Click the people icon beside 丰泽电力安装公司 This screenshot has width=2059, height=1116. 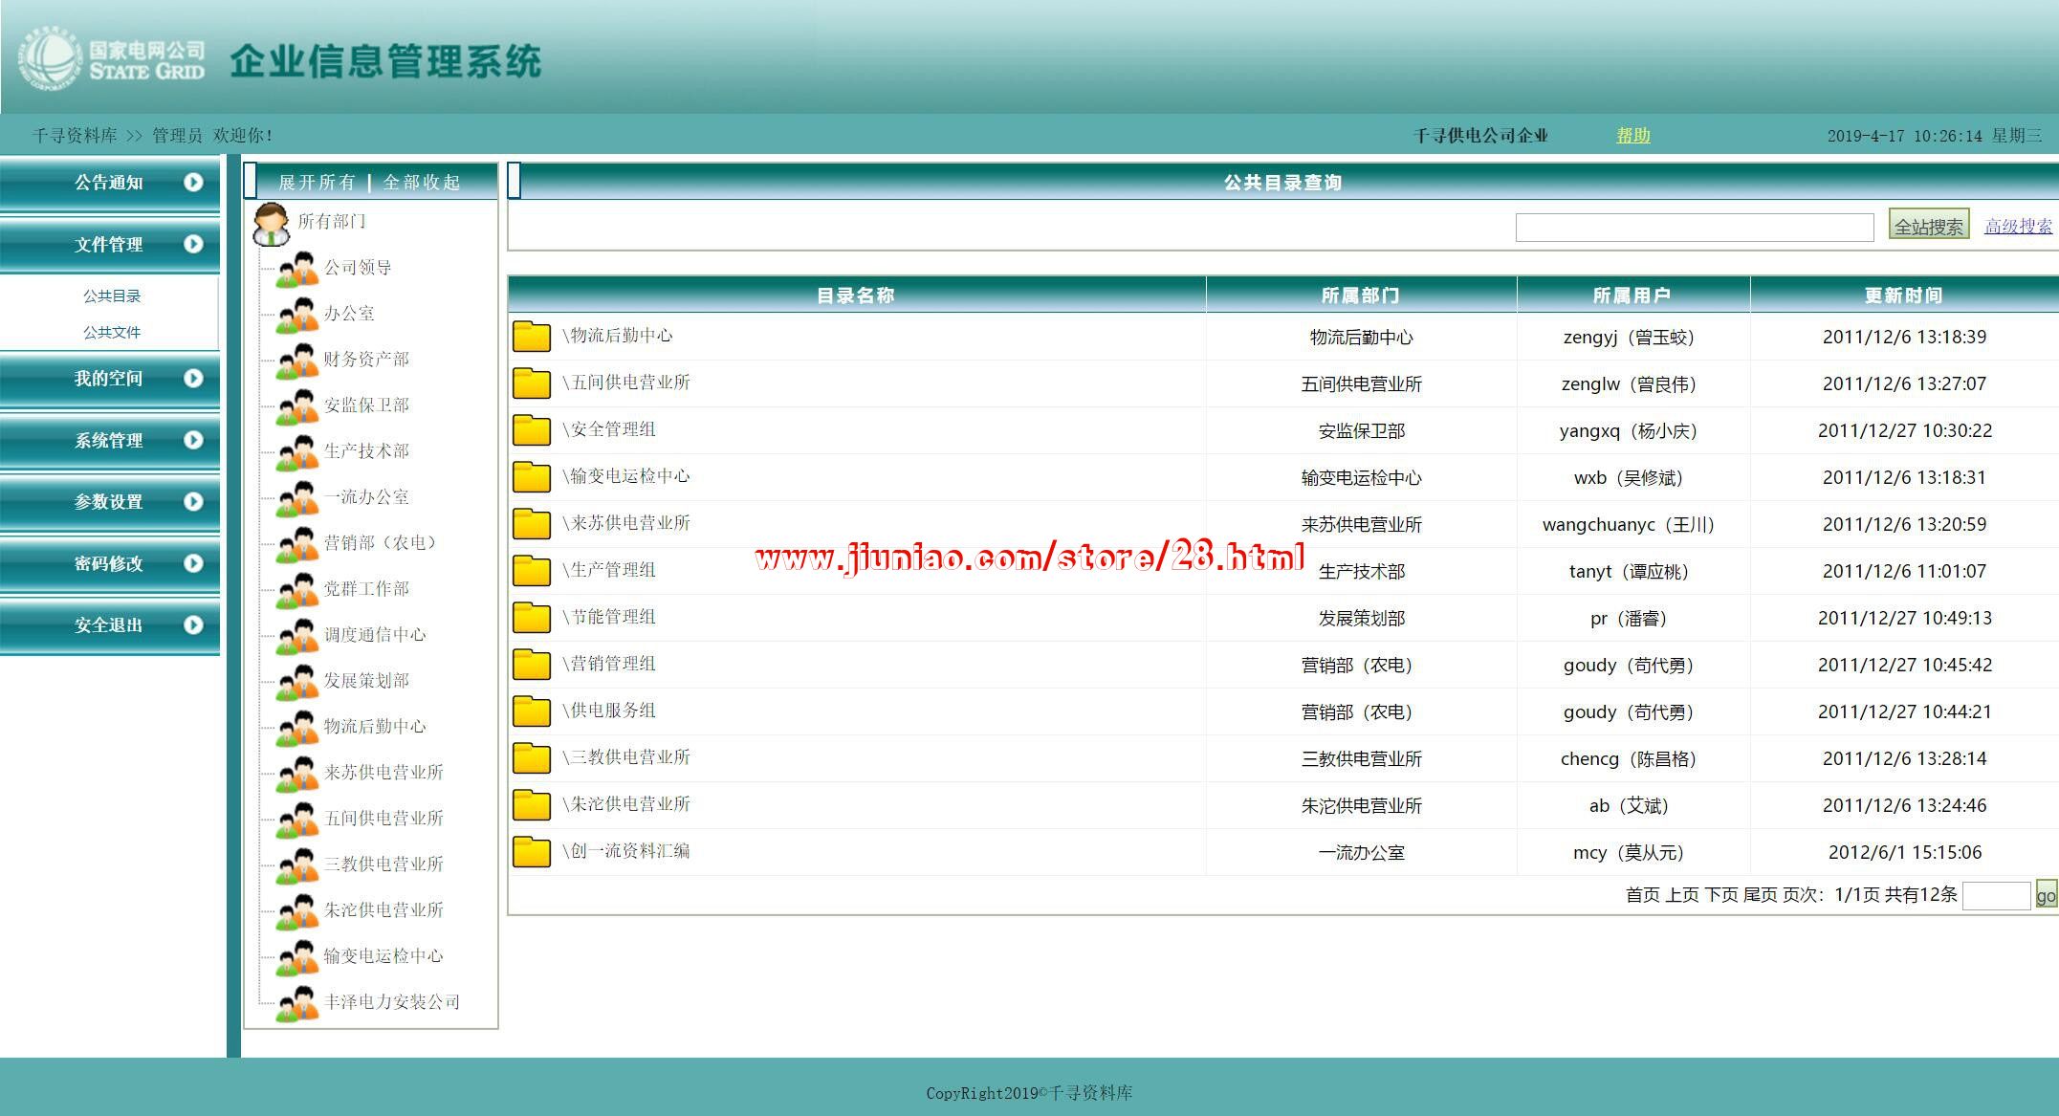(x=297, y=1003)
